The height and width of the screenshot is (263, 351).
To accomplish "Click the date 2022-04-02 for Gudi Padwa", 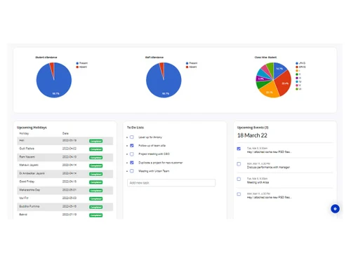I will (x=69, y=149).
